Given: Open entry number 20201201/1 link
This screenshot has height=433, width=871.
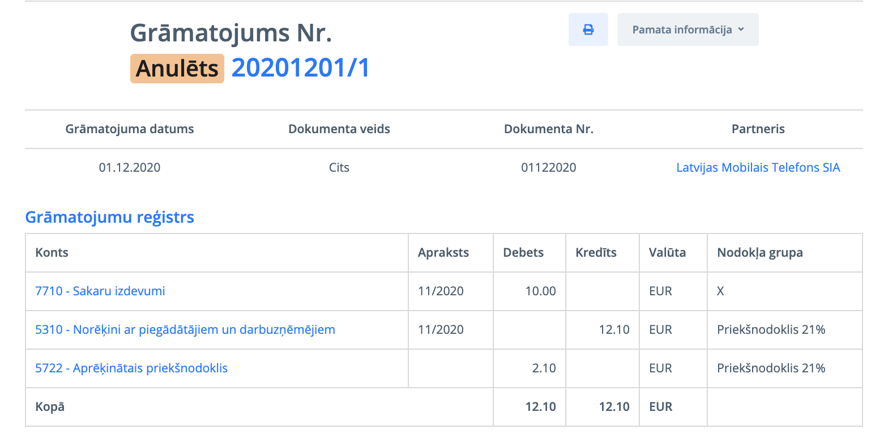Looking at the screenshot, I should 301,68.
